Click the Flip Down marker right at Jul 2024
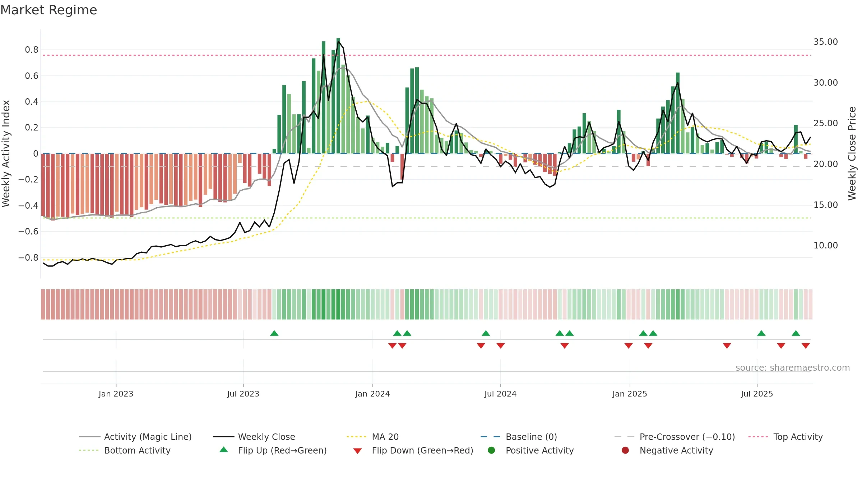 (x=501, y=346)
